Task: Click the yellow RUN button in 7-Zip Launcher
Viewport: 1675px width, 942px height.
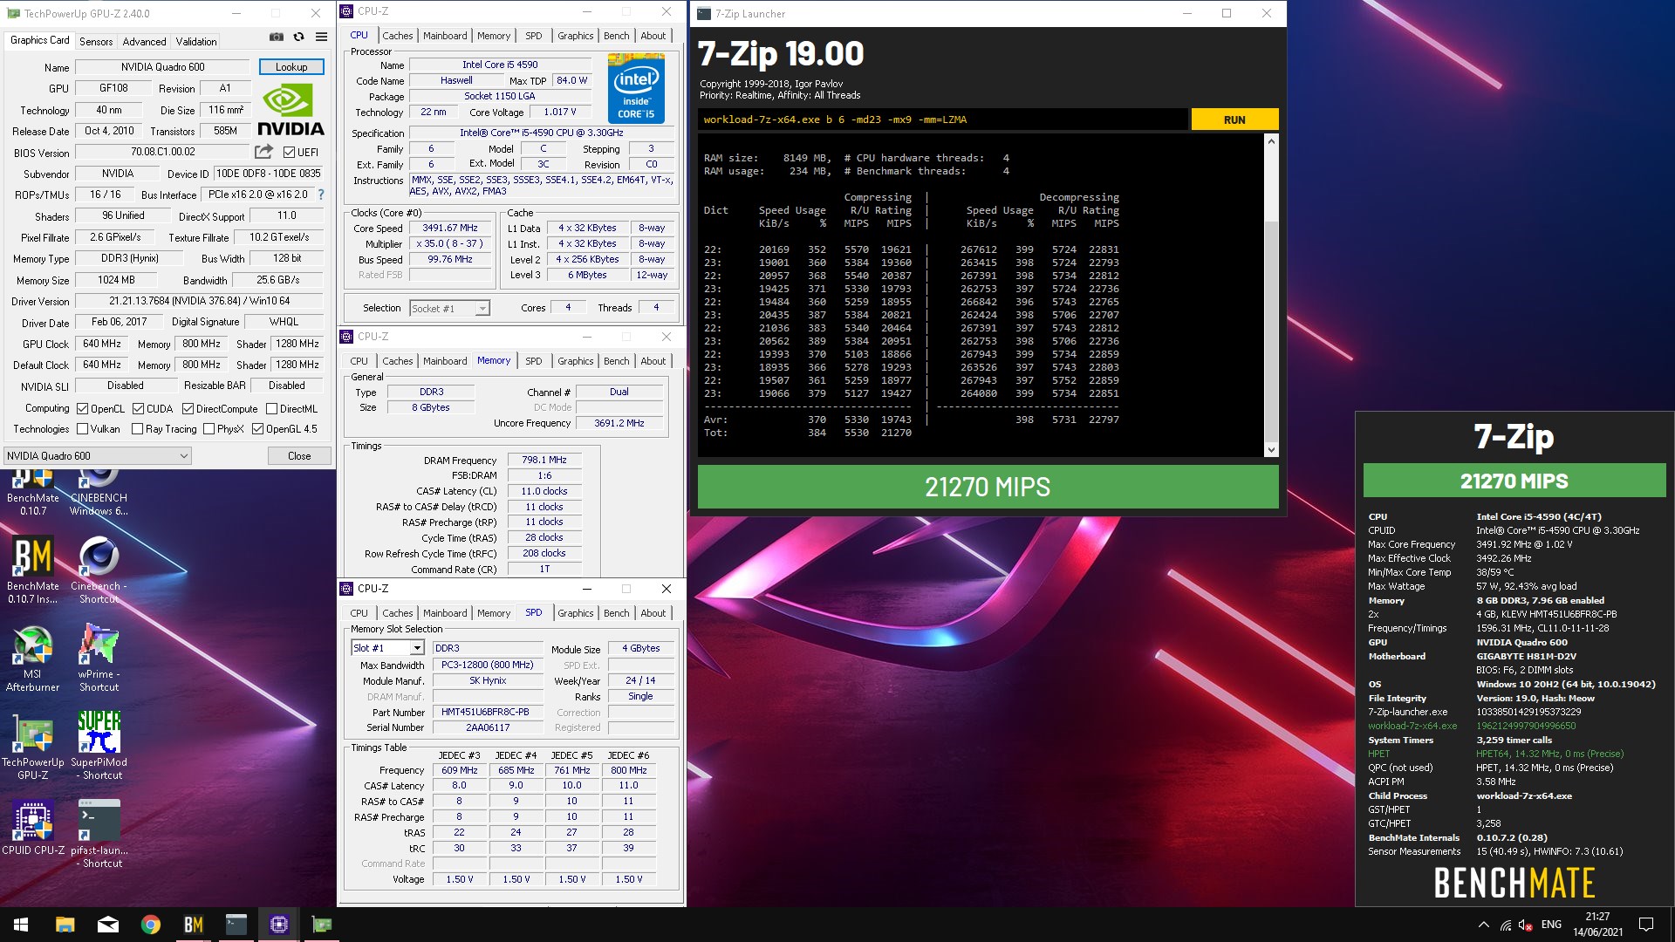Action: (x=1234, y=119)
